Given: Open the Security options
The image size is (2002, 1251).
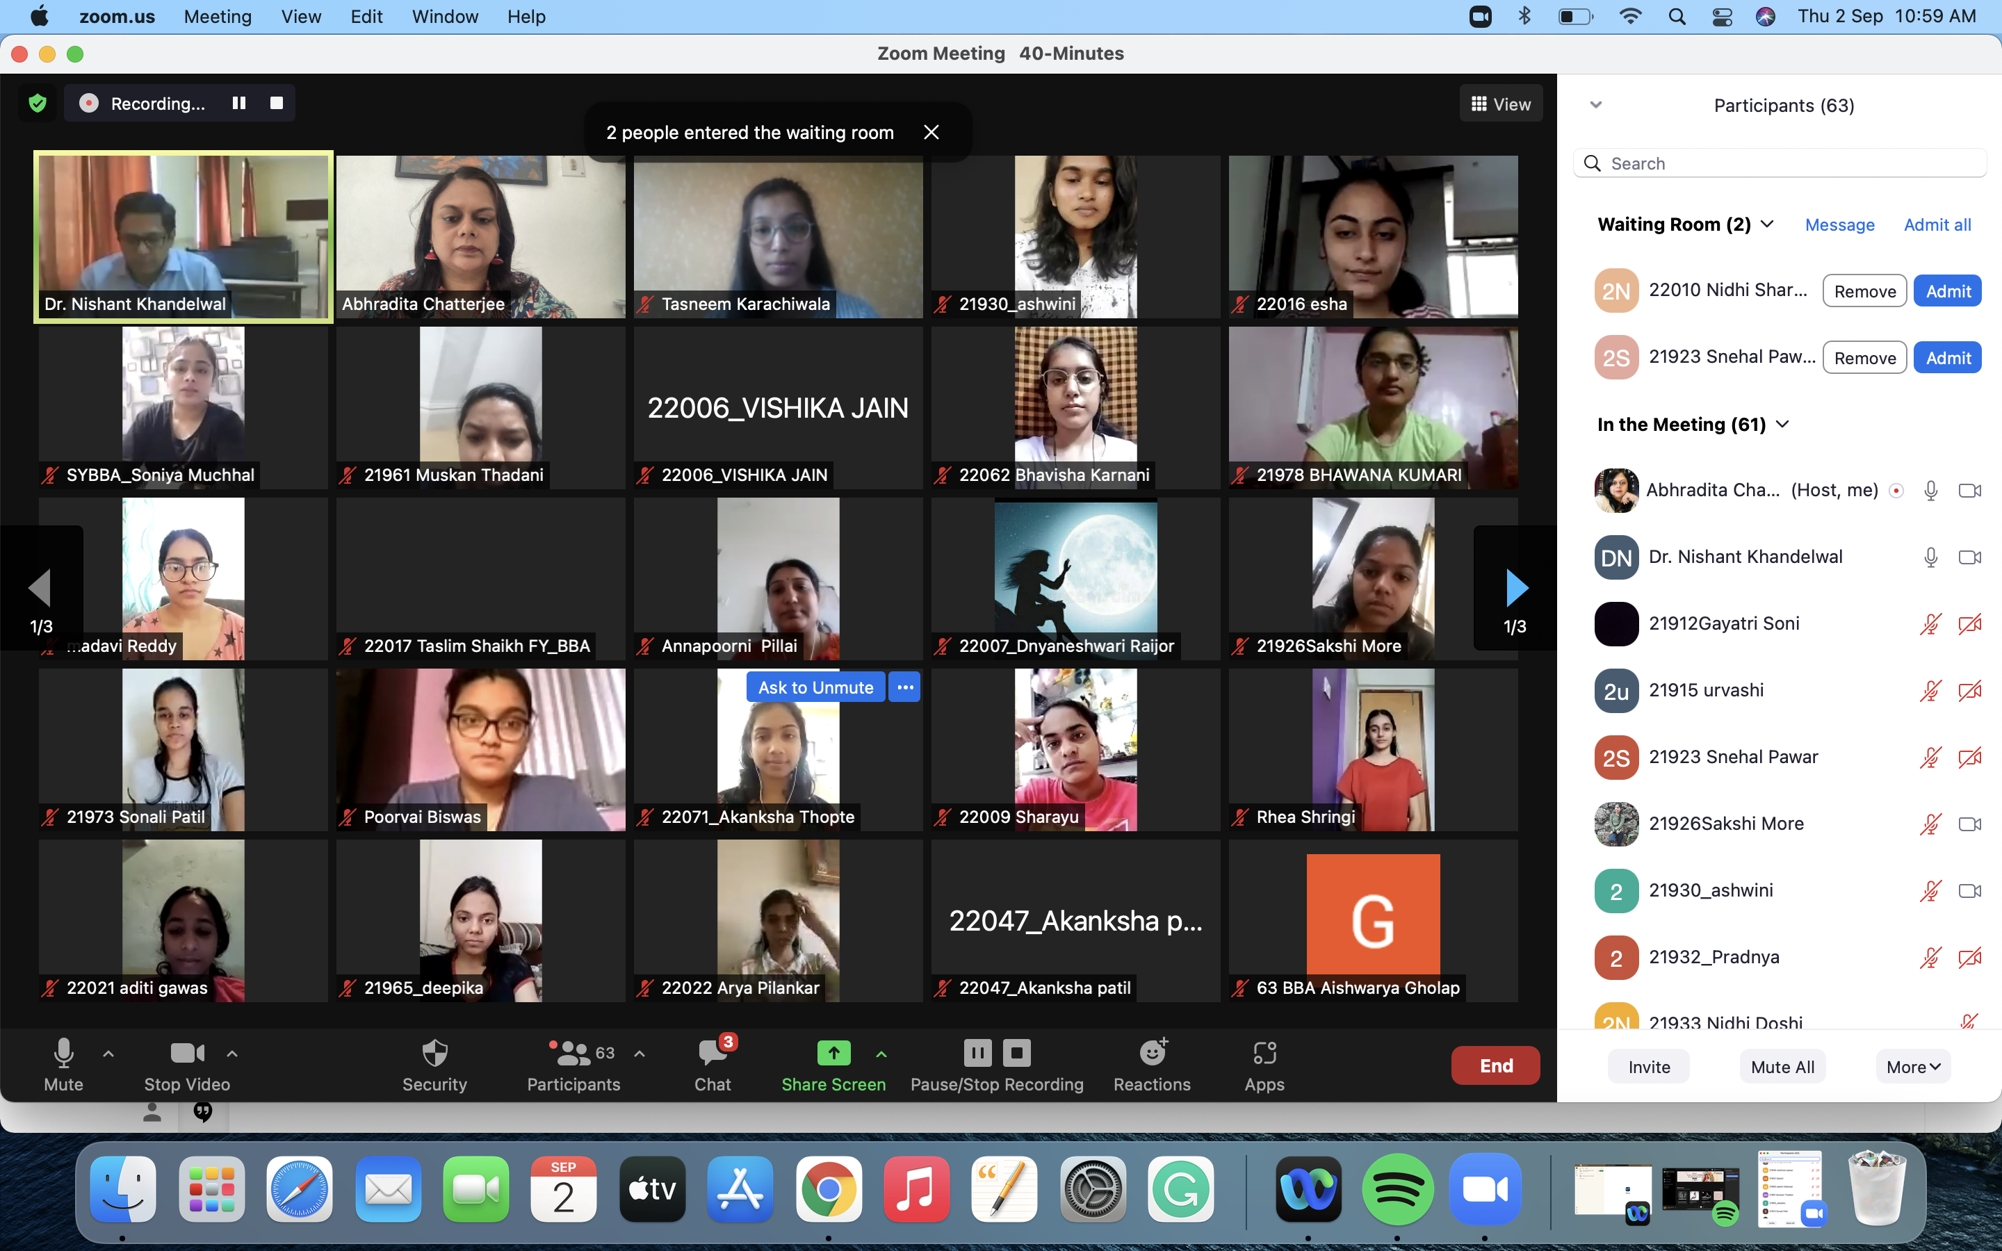Looking at the screenshot, I should (434, 1065).
